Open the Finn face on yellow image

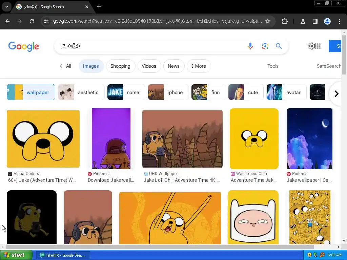click(x=253, y=217)
